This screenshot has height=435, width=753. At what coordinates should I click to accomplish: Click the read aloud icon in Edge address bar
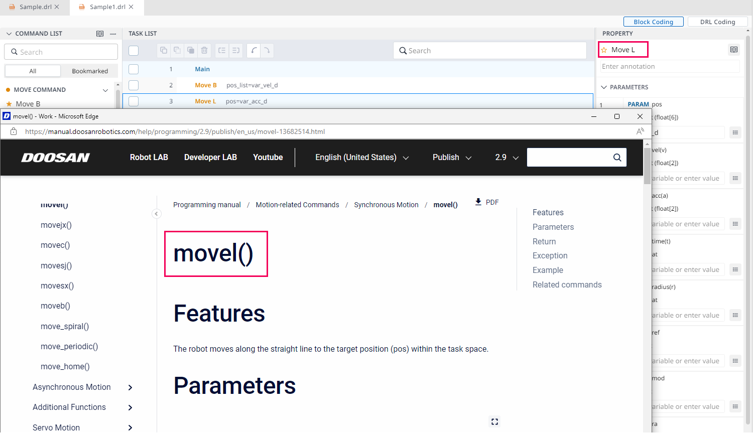(x=640, y=131)
